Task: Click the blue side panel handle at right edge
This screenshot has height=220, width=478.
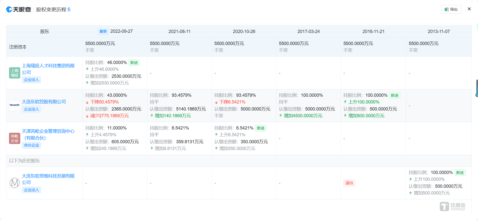Action: [477, 88]
